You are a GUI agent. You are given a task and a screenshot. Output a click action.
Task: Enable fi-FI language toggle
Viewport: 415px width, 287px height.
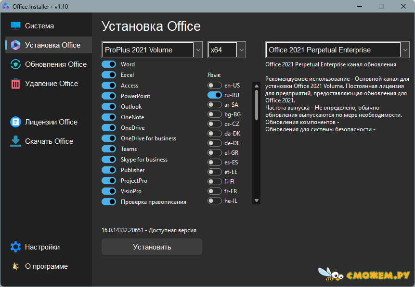(215, 182)
